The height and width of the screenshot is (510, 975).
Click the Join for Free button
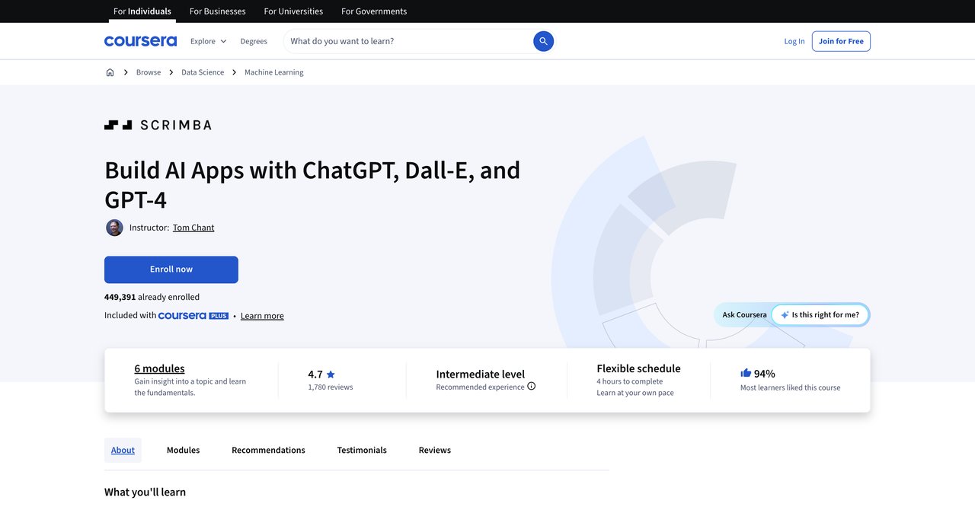coord(841,41)
